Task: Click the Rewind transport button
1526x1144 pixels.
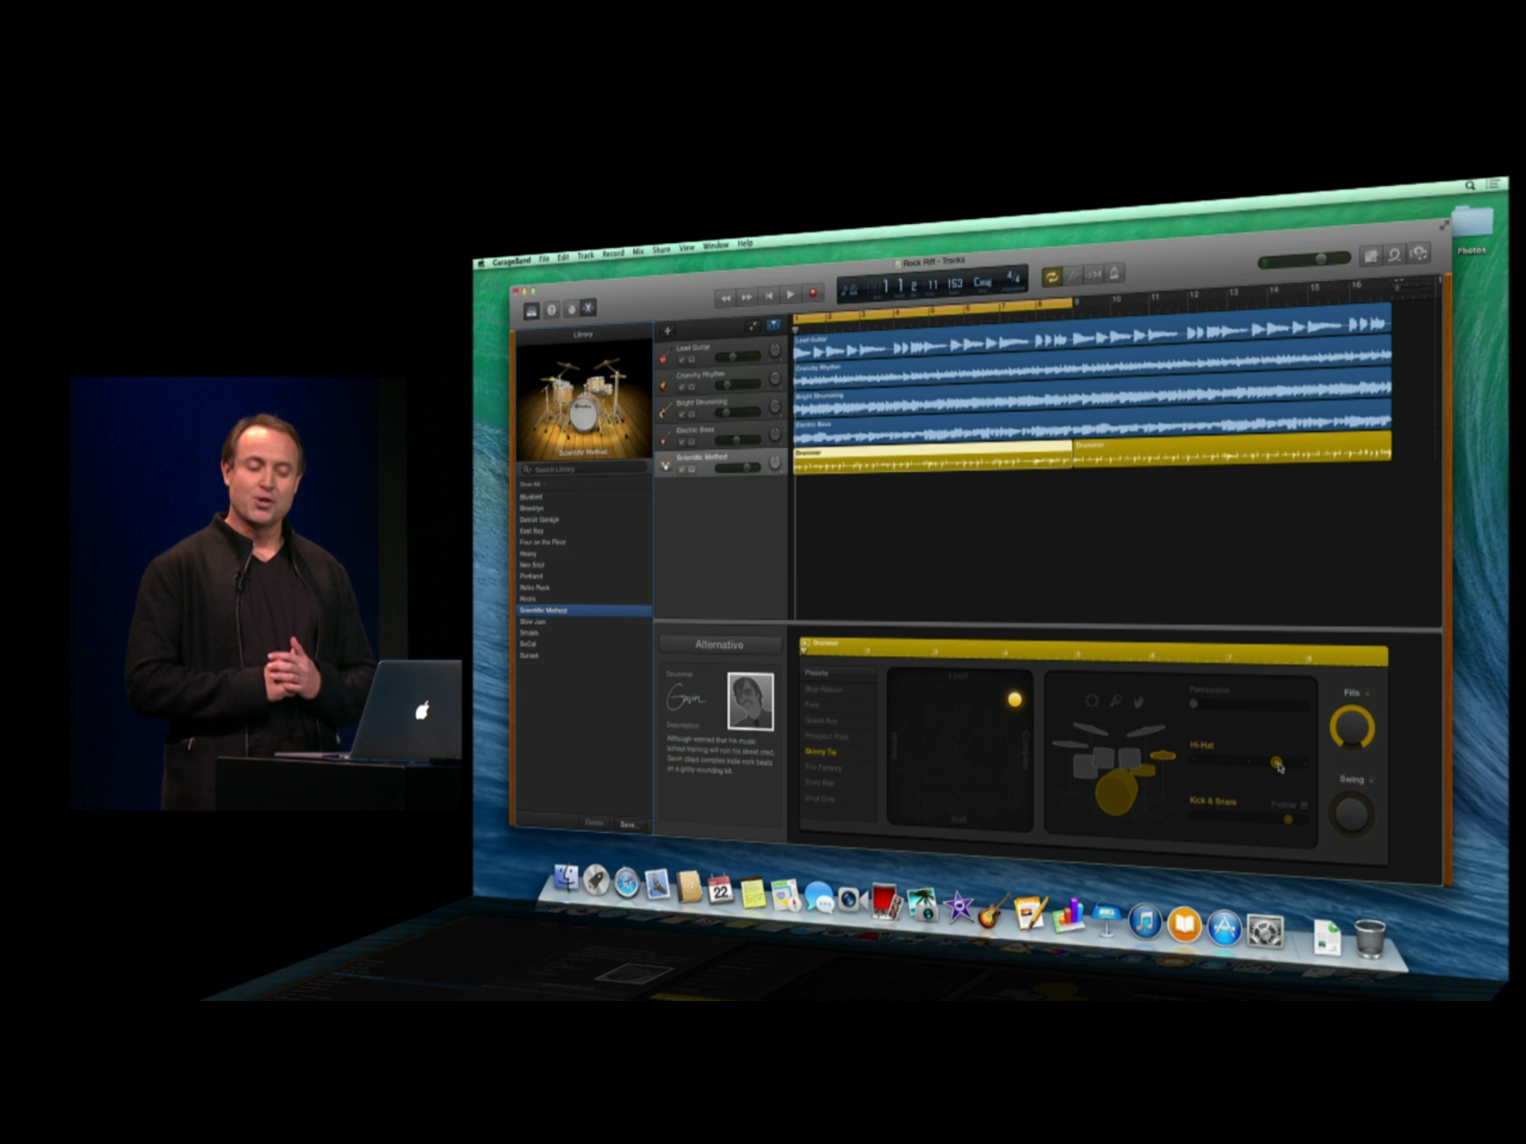Action: (725, 298)
